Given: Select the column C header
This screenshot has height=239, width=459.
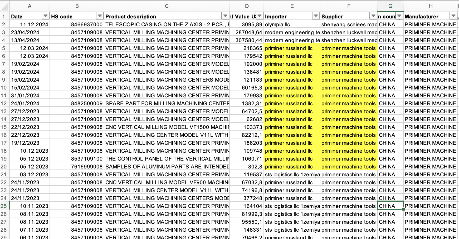Looking at the screenshot, I should pos(167,6).
